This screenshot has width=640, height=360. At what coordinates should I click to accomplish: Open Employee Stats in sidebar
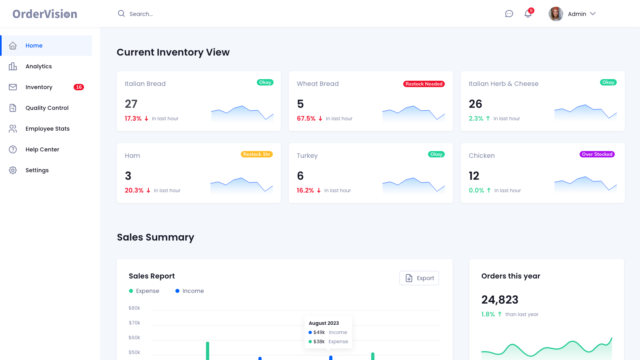46,129
